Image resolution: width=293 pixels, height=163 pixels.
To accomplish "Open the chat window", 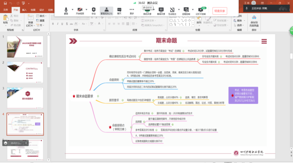I will 119,11.
